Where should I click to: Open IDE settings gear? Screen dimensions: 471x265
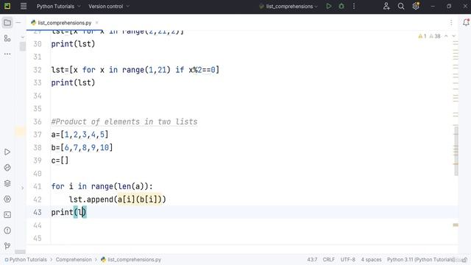[x=416, y=6]
